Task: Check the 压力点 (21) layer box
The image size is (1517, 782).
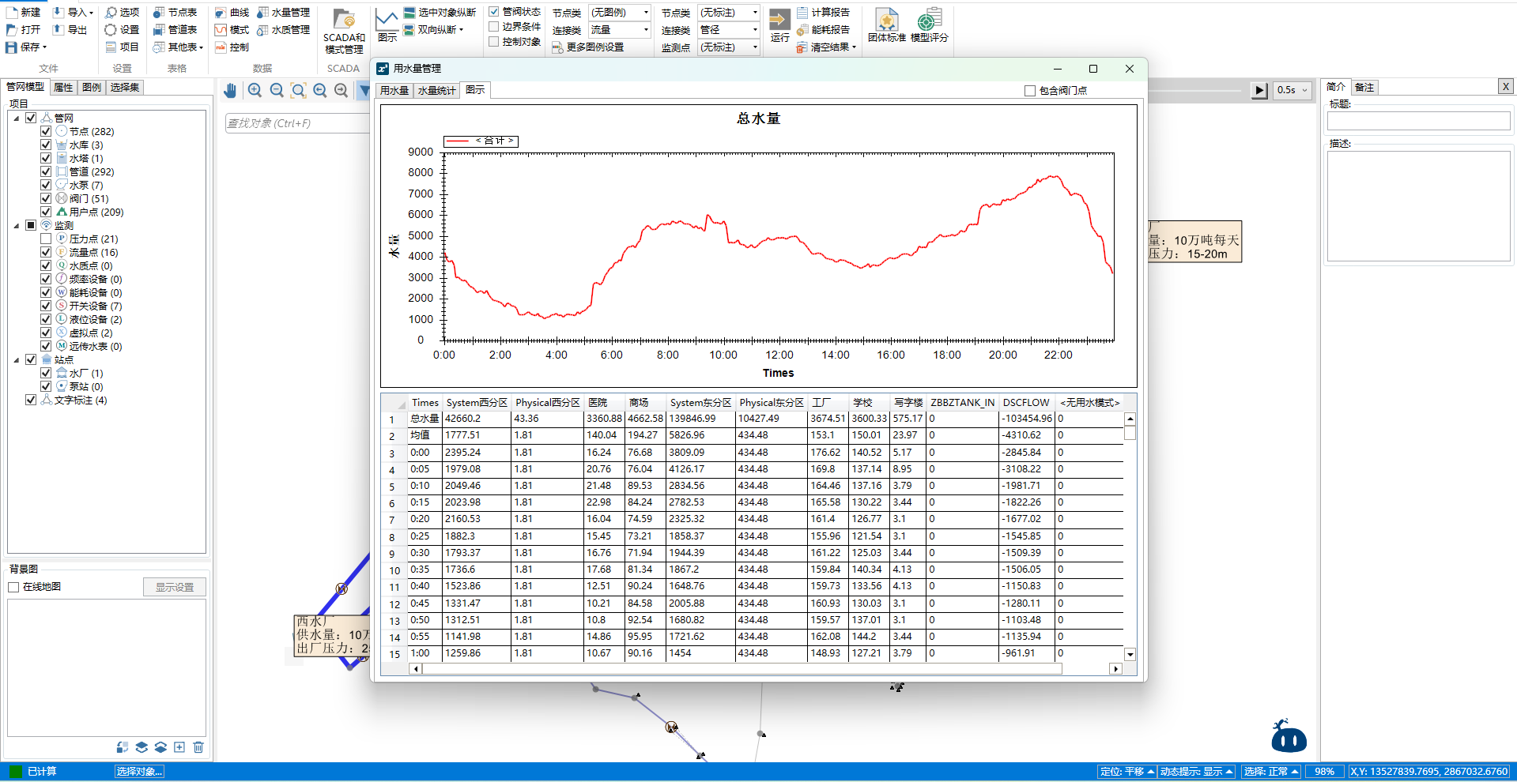Action: pos(46,239)
